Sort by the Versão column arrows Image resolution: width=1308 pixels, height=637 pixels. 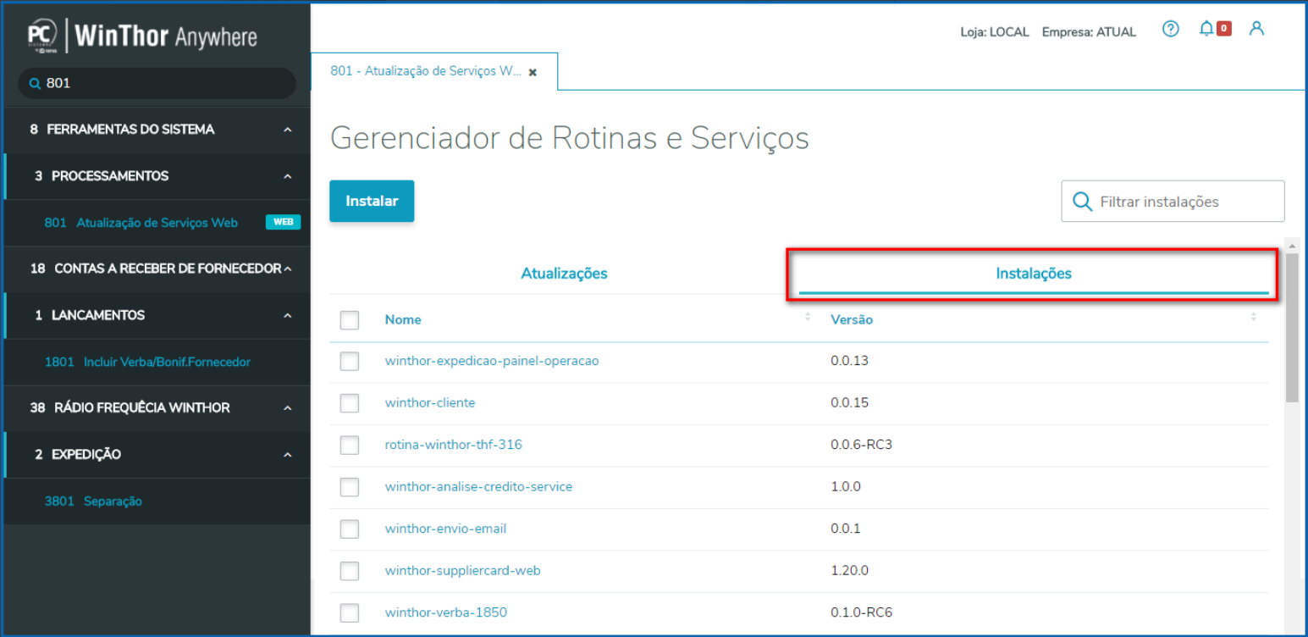pyautogui.click(x=1254, y=317)
